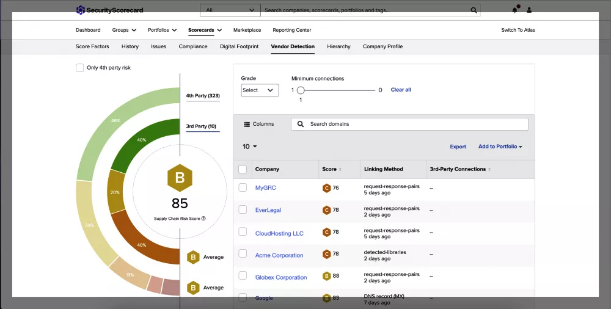
Task: Switch to Compliance tab
Action: point(193,46)
